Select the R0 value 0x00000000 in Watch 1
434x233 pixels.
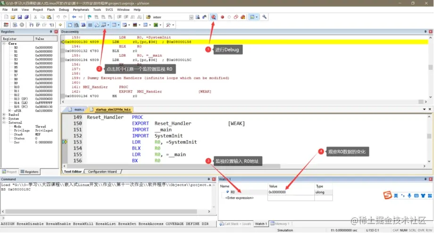[x=277, y=192]
